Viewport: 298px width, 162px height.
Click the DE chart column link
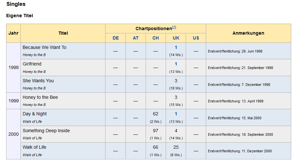(116, 38)
